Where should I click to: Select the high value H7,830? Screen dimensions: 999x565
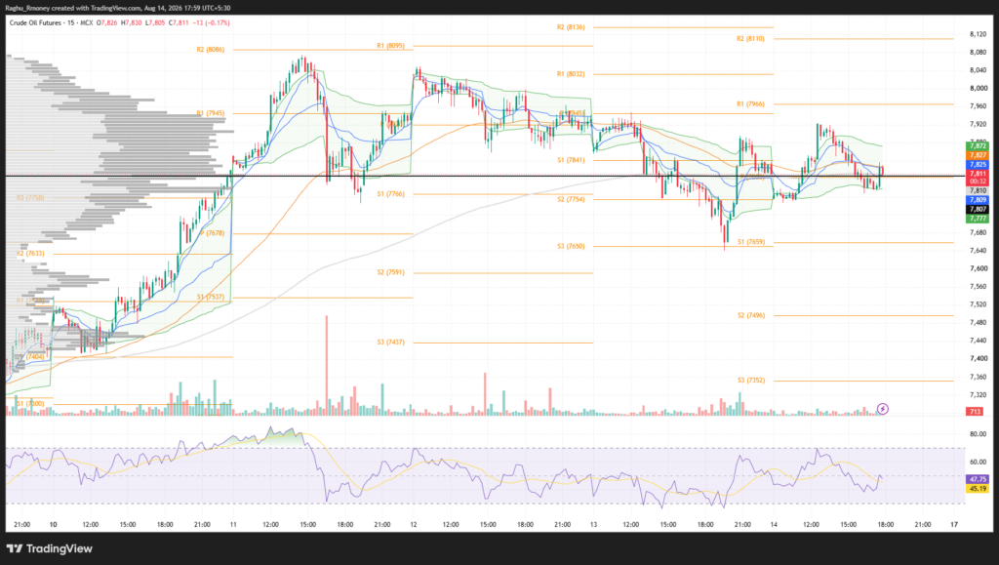(132, 22)
